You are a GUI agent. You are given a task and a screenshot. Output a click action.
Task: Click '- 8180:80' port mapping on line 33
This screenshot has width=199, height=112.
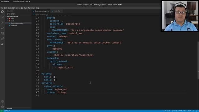[56, 49]
